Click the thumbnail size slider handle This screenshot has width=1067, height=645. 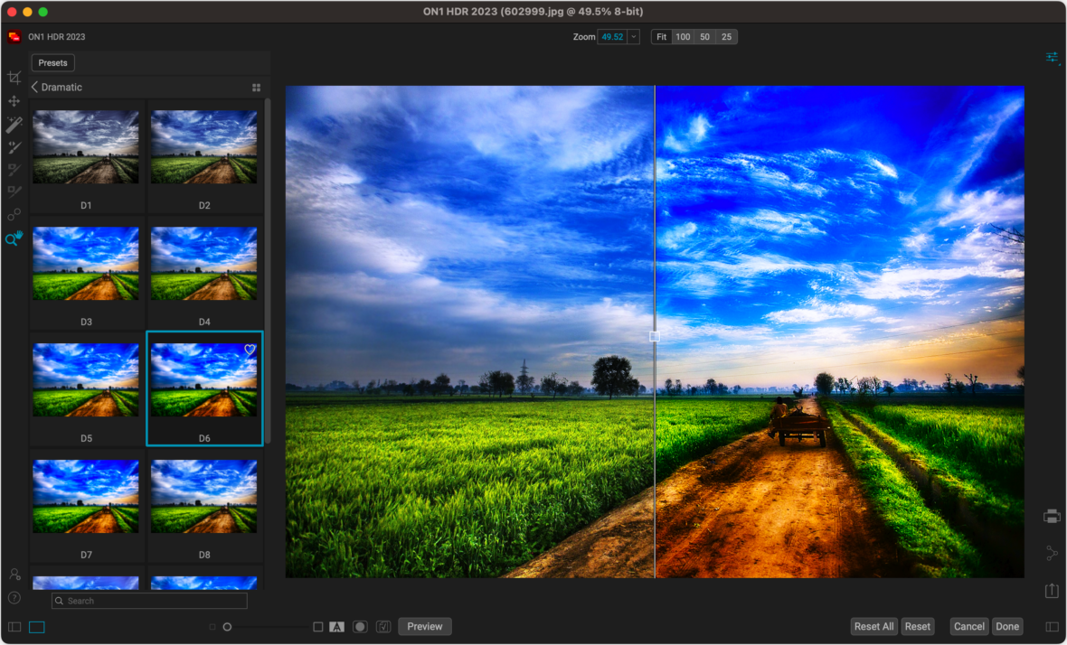[x=227, y=627]
